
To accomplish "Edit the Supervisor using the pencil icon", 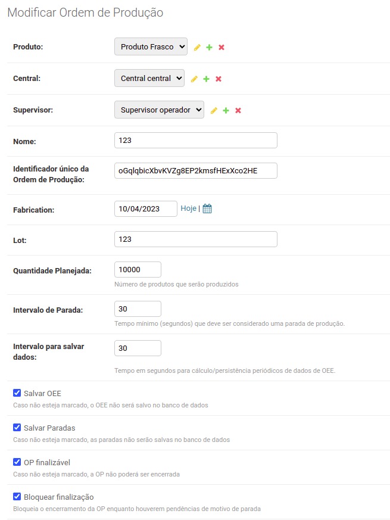I will coord(214,110).
